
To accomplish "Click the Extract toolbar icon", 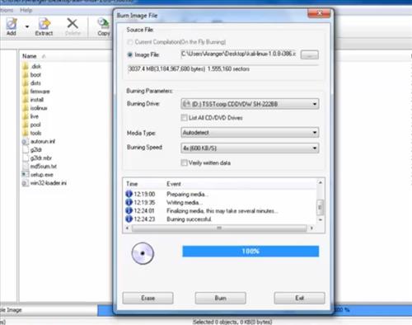I will point(44,26).
